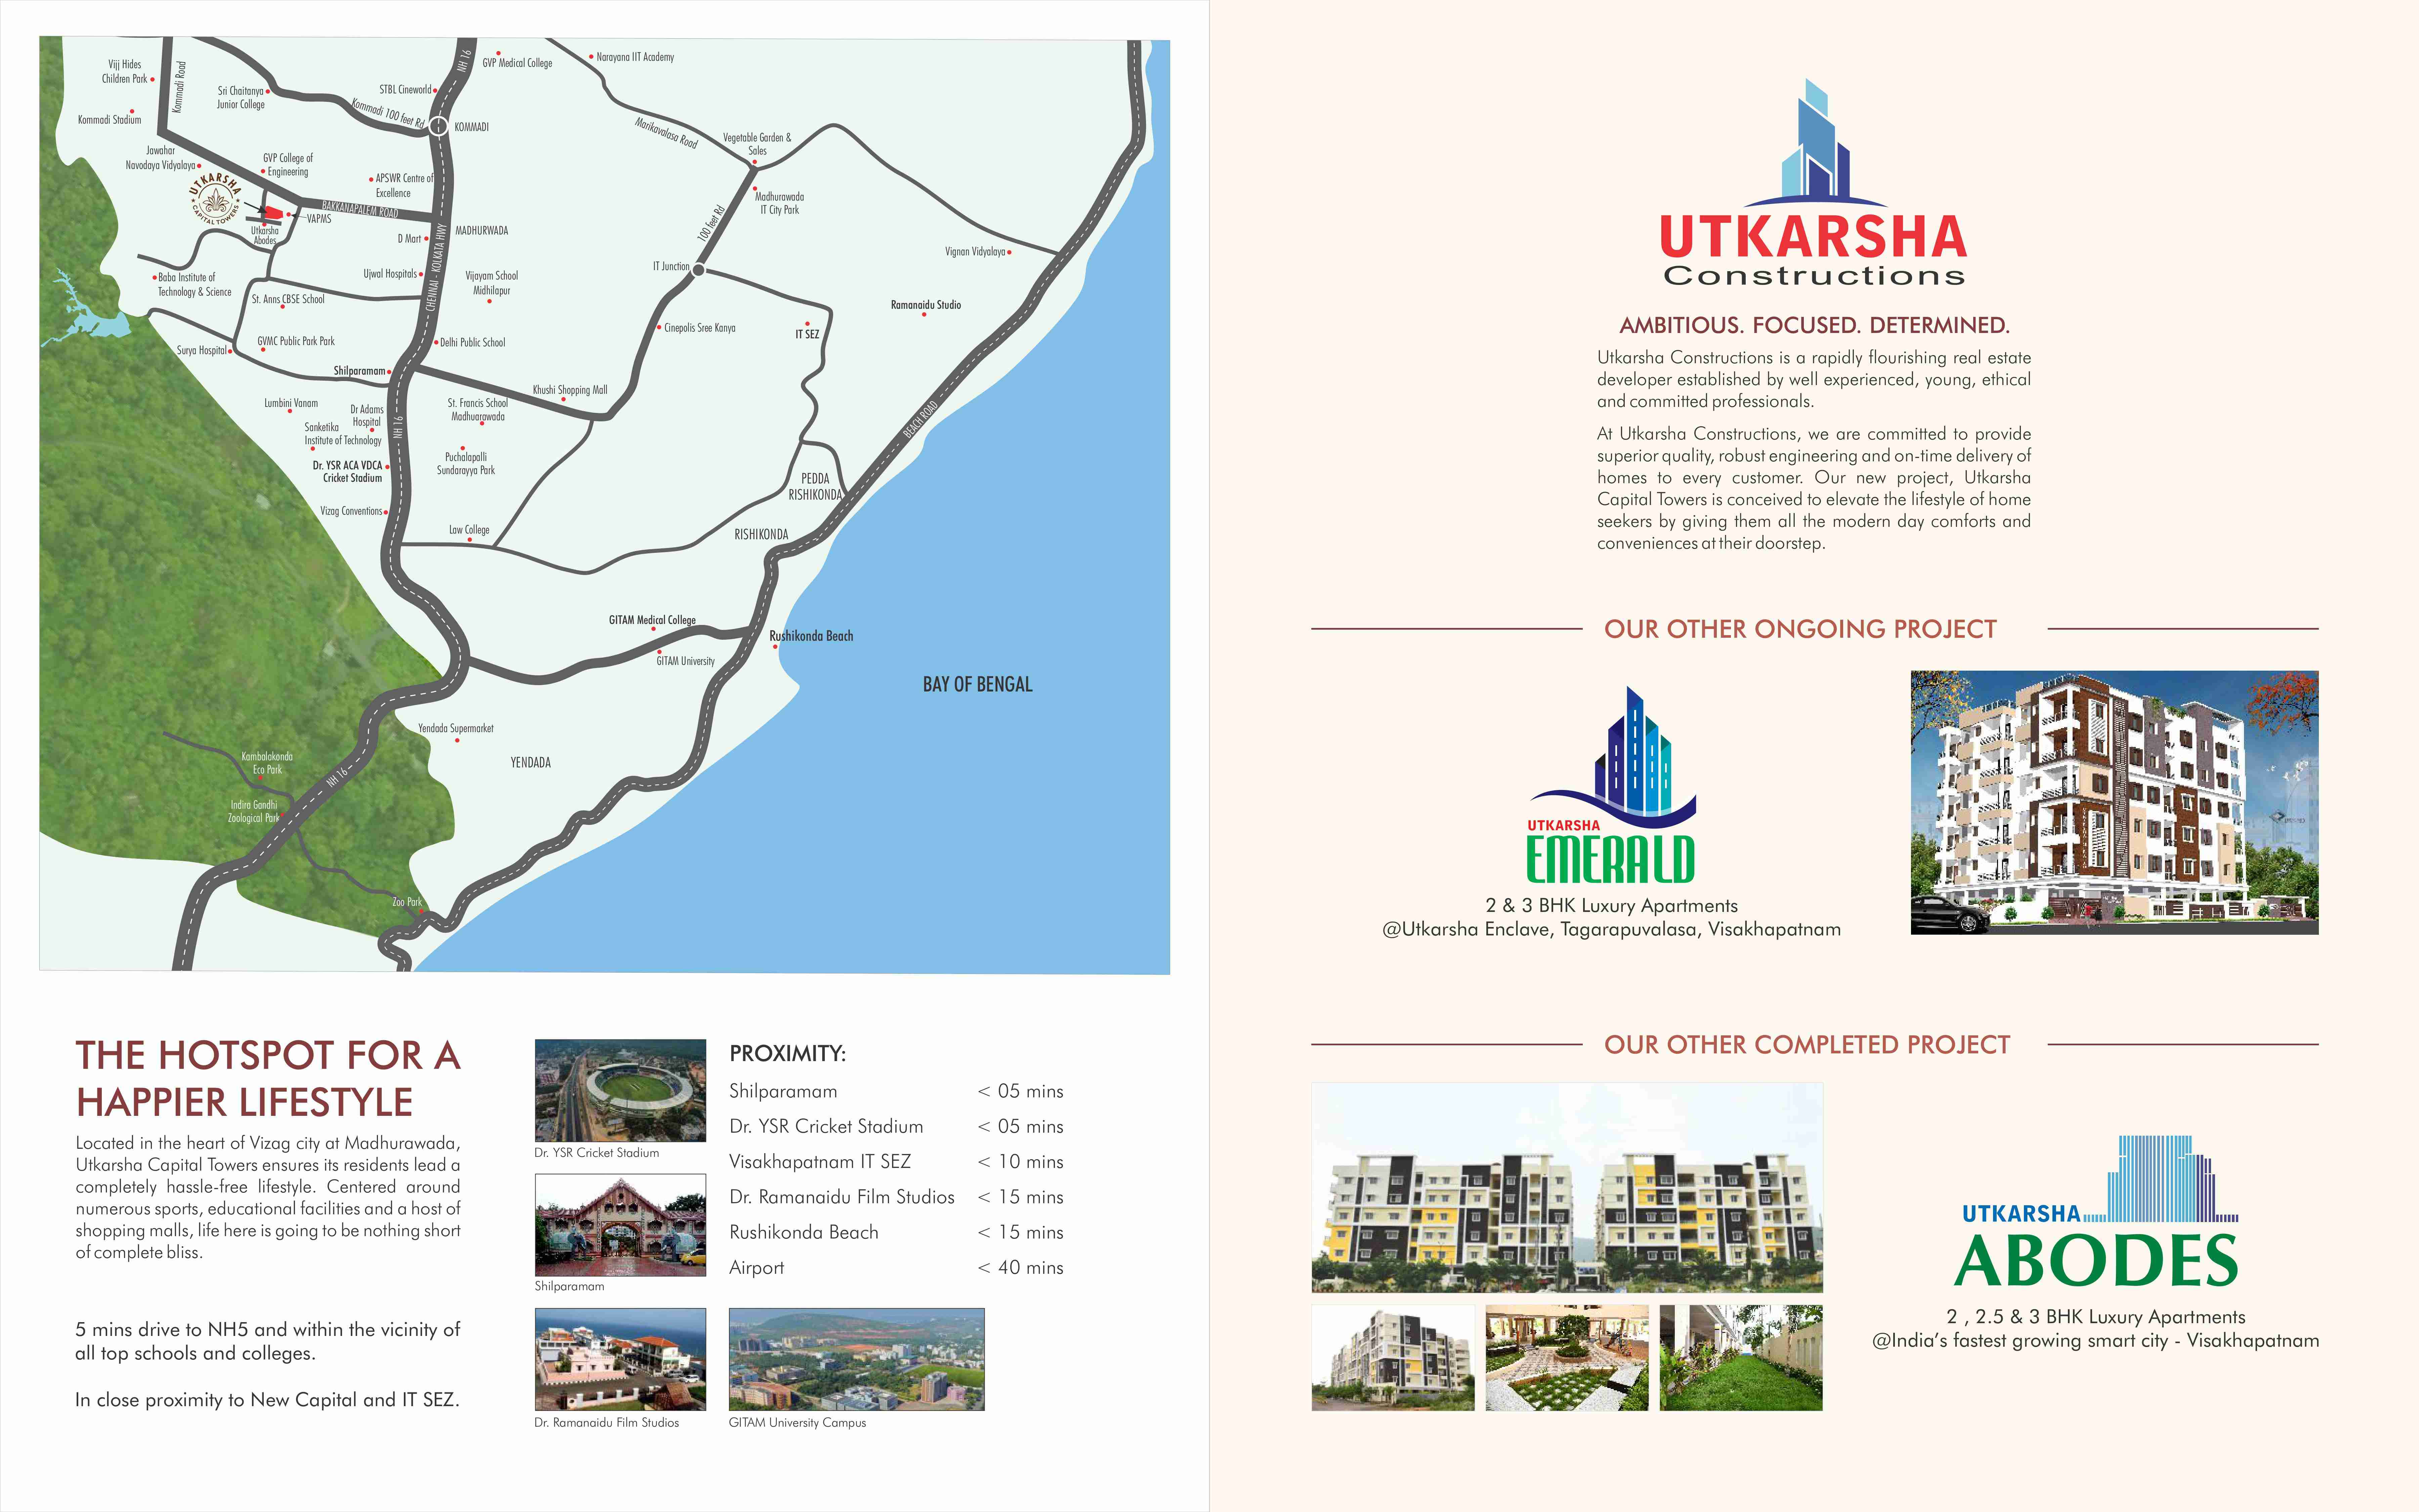This screenshot has height=1512, width=2419.
Task: Click 'Zoo Park' on the map
Action: click(x=407, y=902)
